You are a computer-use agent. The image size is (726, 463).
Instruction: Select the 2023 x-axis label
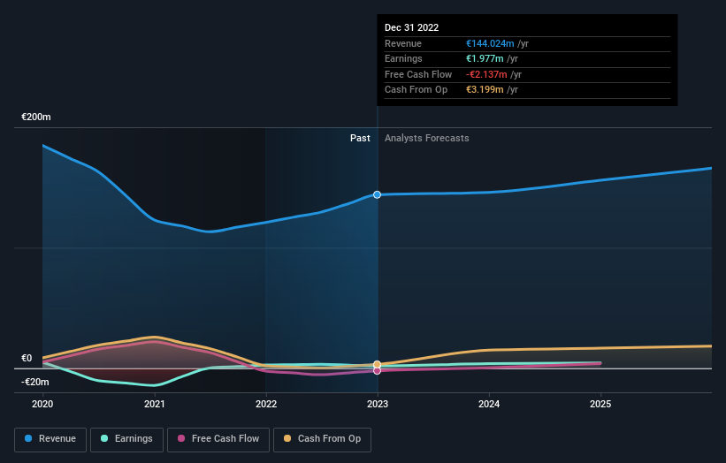378,405
